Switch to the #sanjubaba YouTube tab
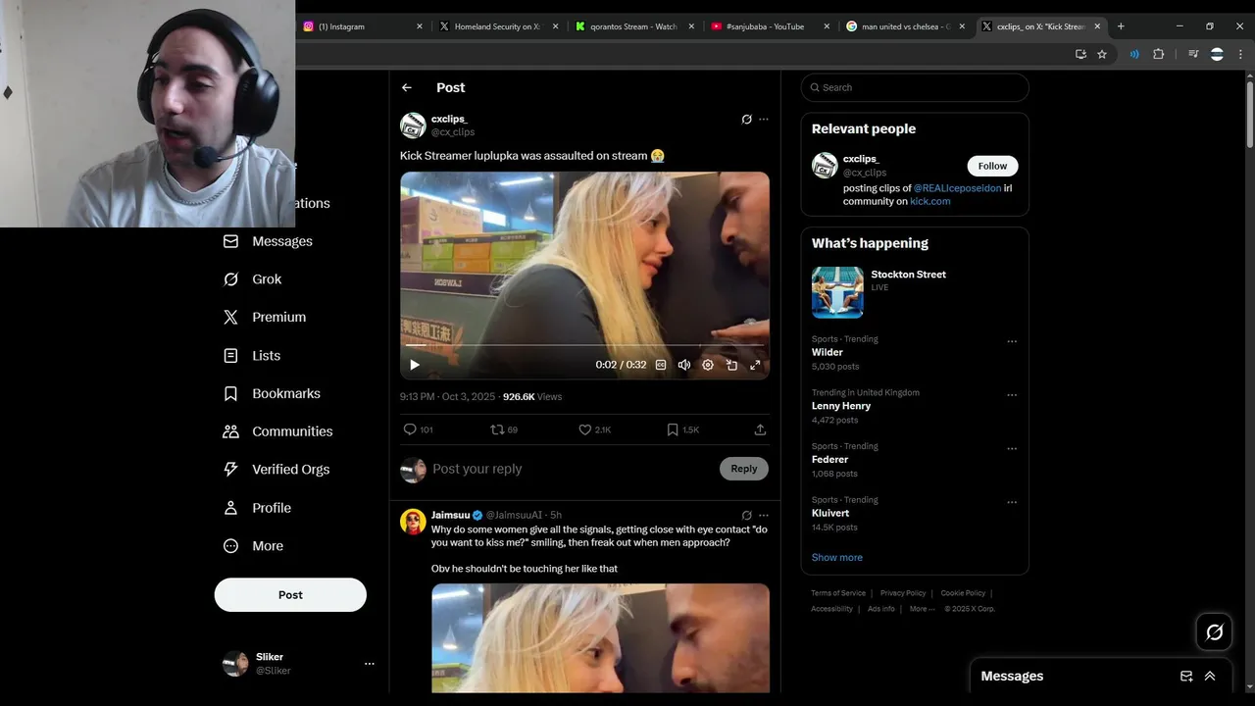 pyautogui.click(x=771, y=26)
